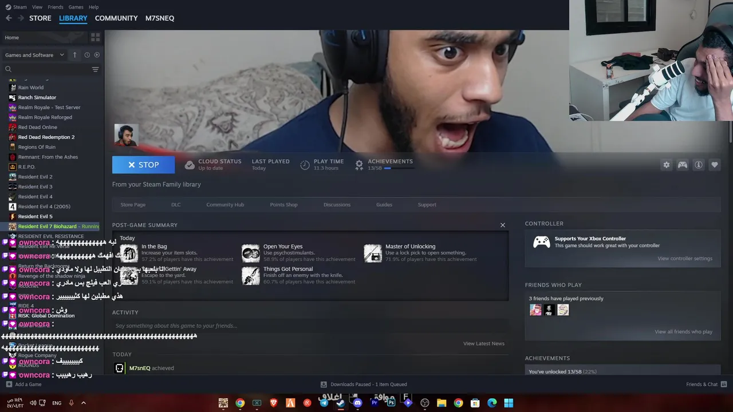Image resolution: width=733 pixels, height=412 pixels.
Task: Open the Friends menu
Action: coord(56,7)
